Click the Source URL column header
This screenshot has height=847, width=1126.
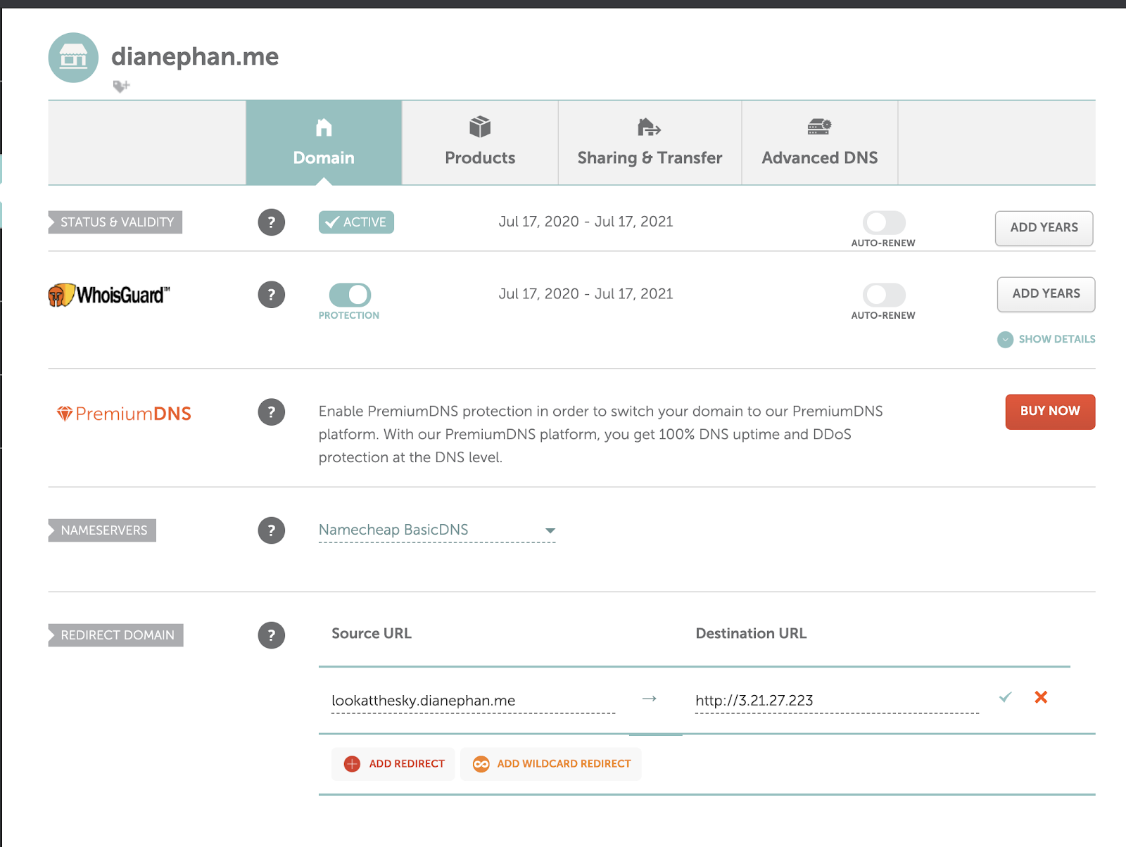click(x=372, y=633)
